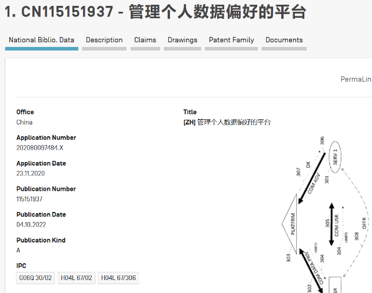The image size is (372, 293).
Task: Open the patent drawing thumbnail
Action: point(325,214)
